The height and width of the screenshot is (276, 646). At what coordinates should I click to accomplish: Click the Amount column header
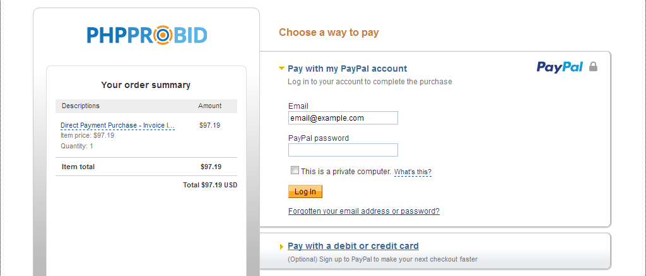[x=209, y=106]
